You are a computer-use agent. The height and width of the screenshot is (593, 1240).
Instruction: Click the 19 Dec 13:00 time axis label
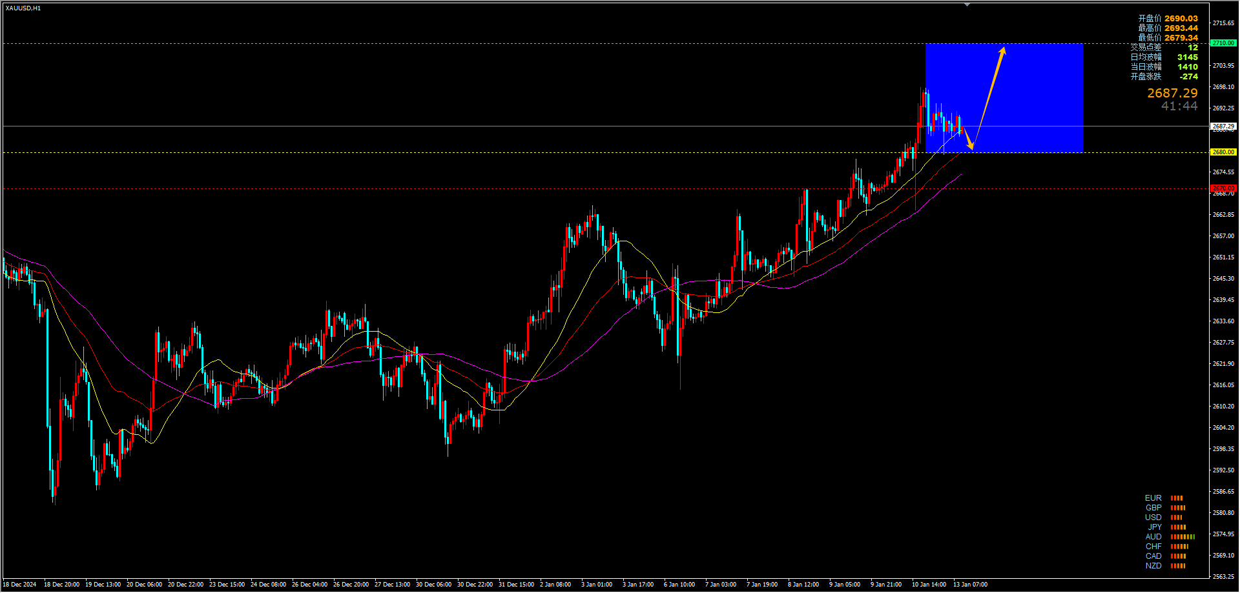pyautogui.click(x=103, y=585)
